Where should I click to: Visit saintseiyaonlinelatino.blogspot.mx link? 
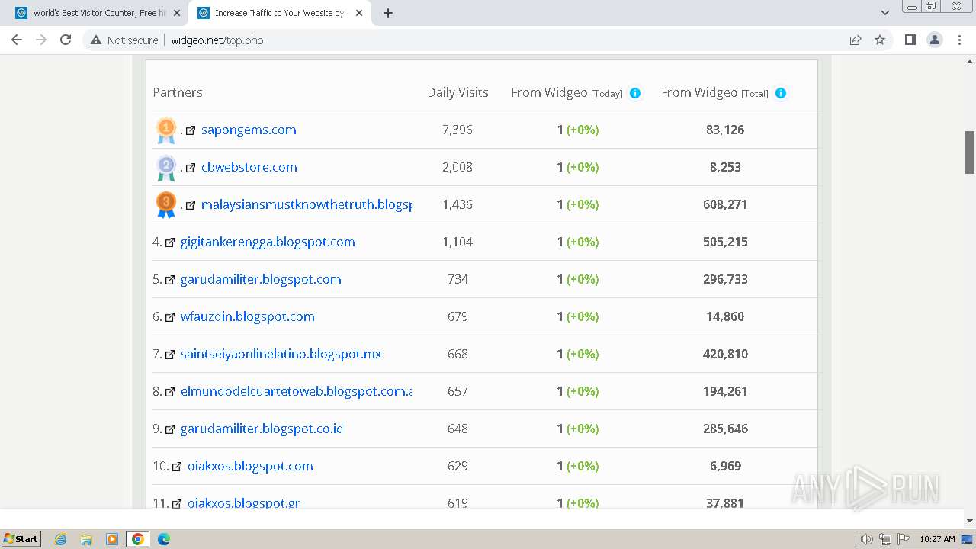click(x=281, y=355)
